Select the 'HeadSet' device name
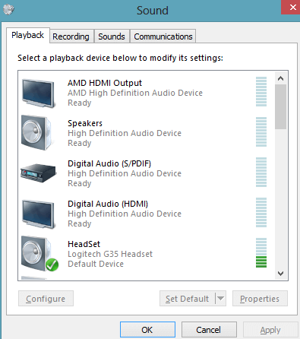 tap(84, 244)
